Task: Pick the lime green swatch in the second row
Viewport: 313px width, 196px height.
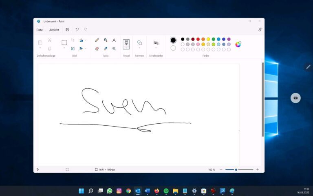Action: point(214,44)
